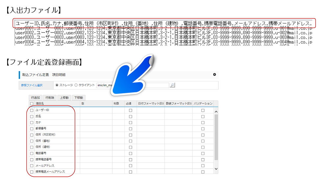Click the user0002 line in file text
329x185 pixels.
164,33
